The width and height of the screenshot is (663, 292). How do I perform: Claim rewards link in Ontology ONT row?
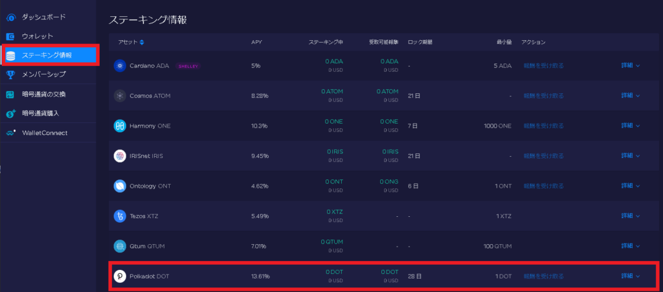coord(543,186)
